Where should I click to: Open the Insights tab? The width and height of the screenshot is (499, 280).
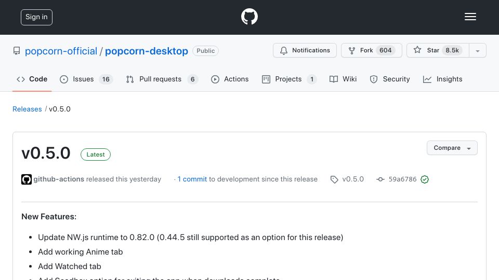pyautogui.click(x=443, y=79)
